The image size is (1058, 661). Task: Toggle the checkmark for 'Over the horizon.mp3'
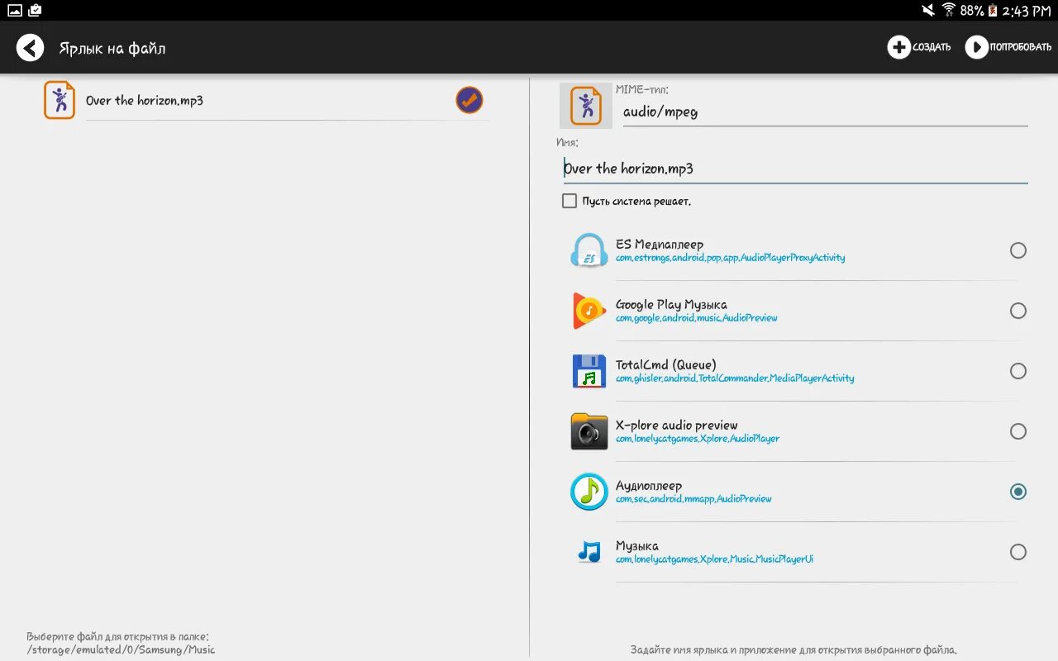[469, 100]
